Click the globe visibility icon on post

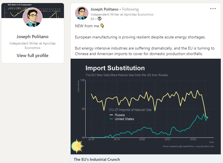point(100,19)
